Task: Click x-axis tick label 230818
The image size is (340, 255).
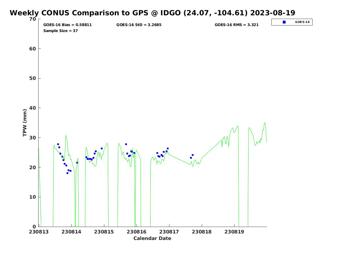Action: [x=202, y=232]
